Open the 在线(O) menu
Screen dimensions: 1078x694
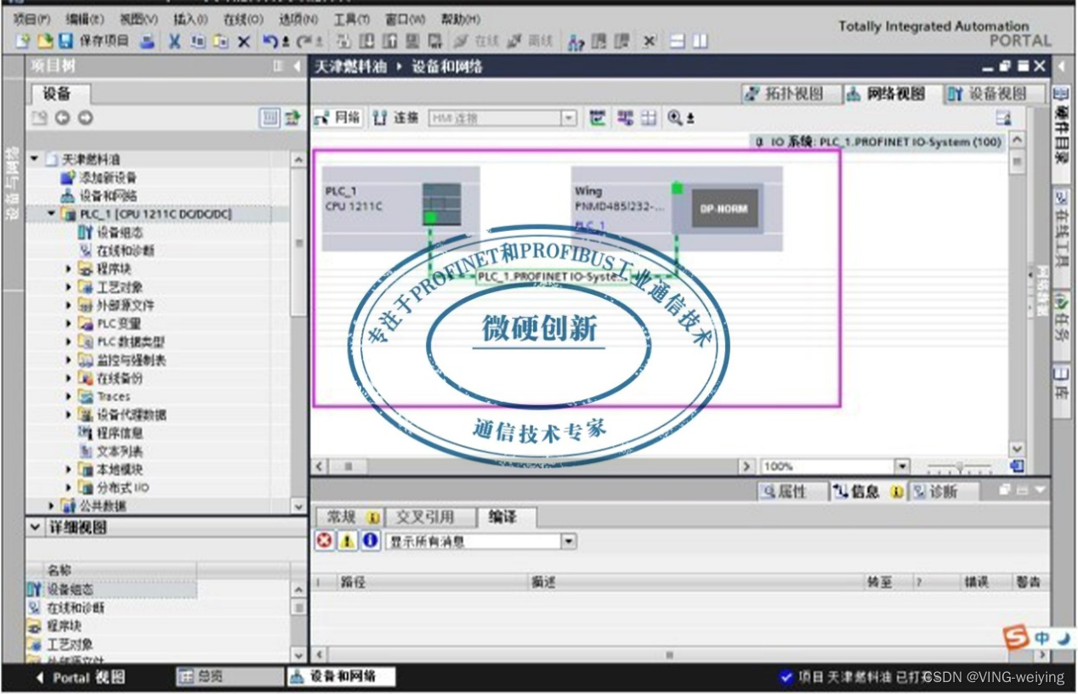point(243,19)
